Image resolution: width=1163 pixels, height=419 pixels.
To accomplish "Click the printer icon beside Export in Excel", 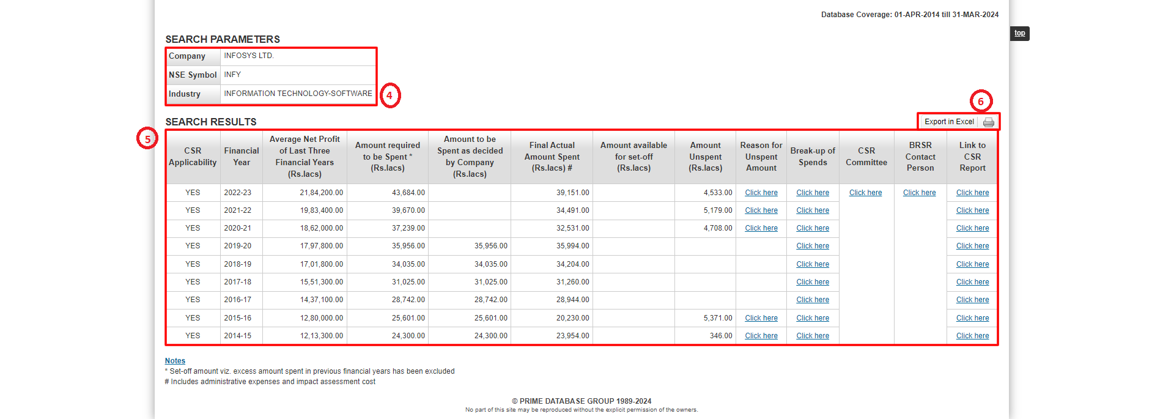I will [x=988, y=122].
